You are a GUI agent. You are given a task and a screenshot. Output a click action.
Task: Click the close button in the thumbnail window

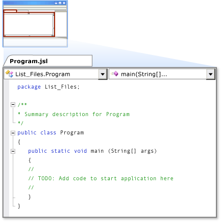(64, 3)
